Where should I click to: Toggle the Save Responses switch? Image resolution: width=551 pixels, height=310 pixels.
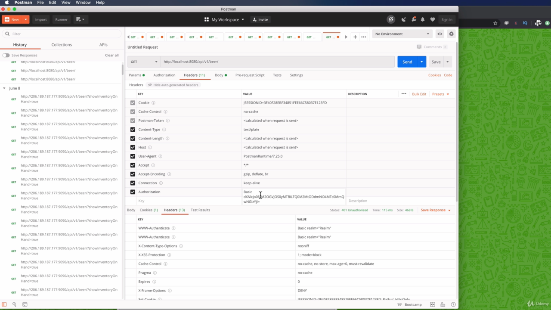pos(6,55)
